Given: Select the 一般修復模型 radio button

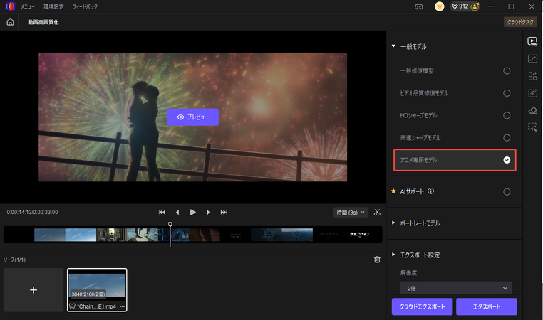Looking at the screenshot, I should (x=507, y=71).
